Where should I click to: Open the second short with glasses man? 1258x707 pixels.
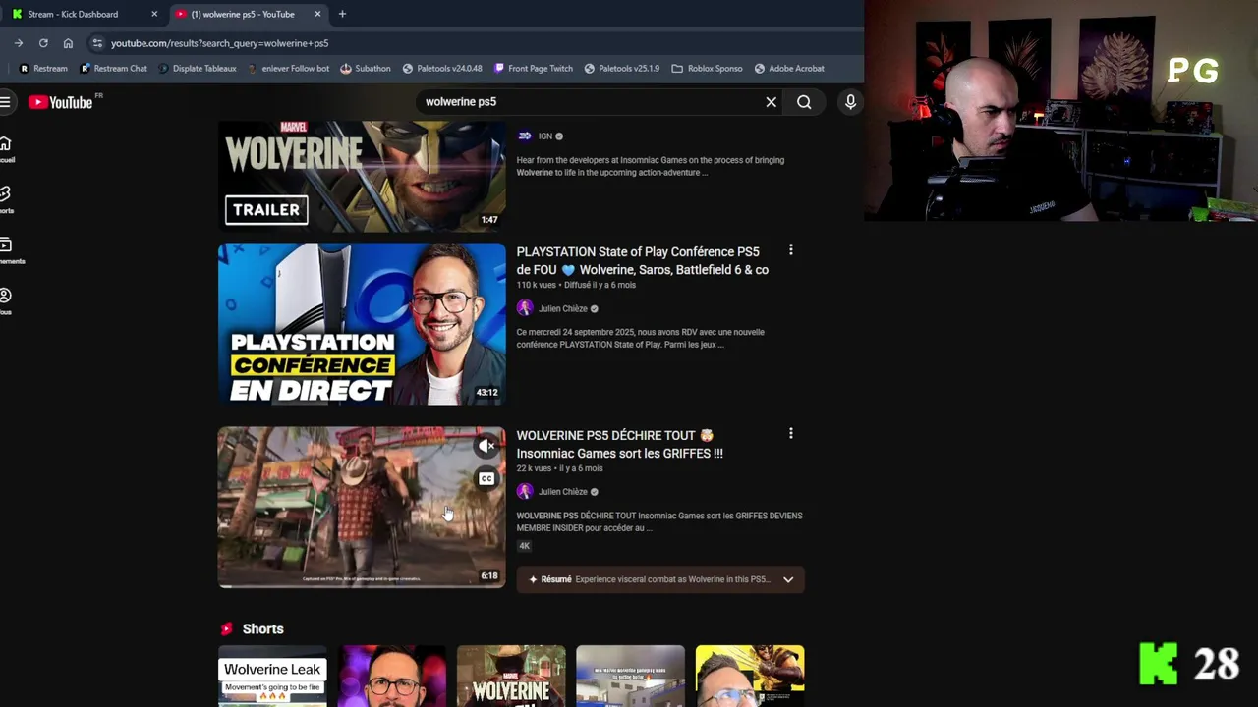click(392, 677)
